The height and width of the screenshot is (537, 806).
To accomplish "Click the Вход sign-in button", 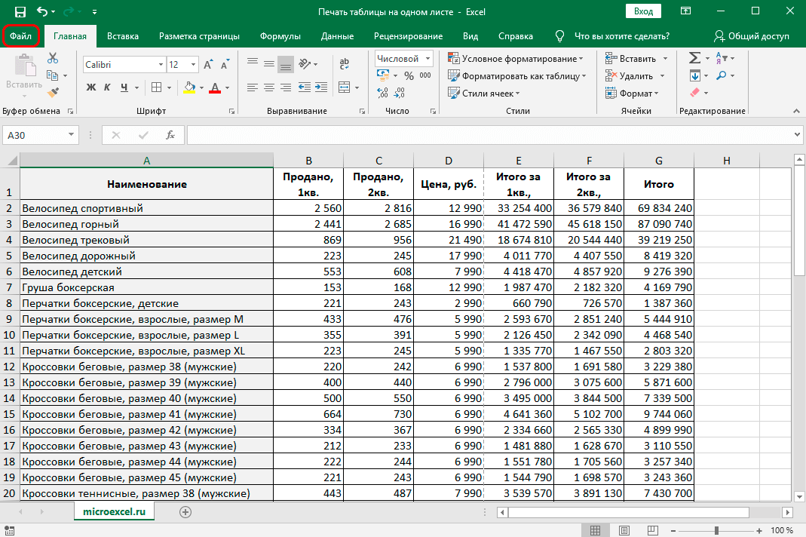I will pos(642,12).
